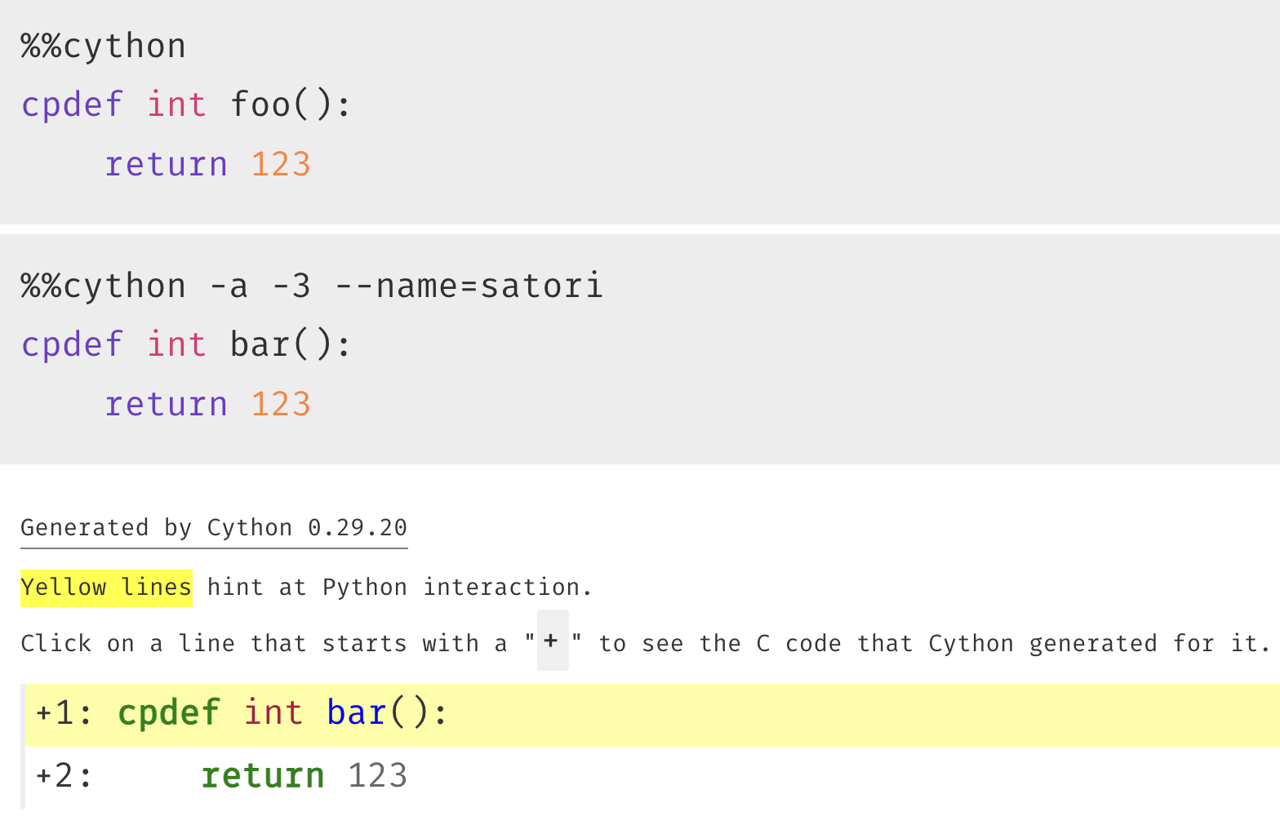Viewport: 1280px width, 834px height.
Task: Click 'return 123' in the first code cell
Action: click(207, 165)
